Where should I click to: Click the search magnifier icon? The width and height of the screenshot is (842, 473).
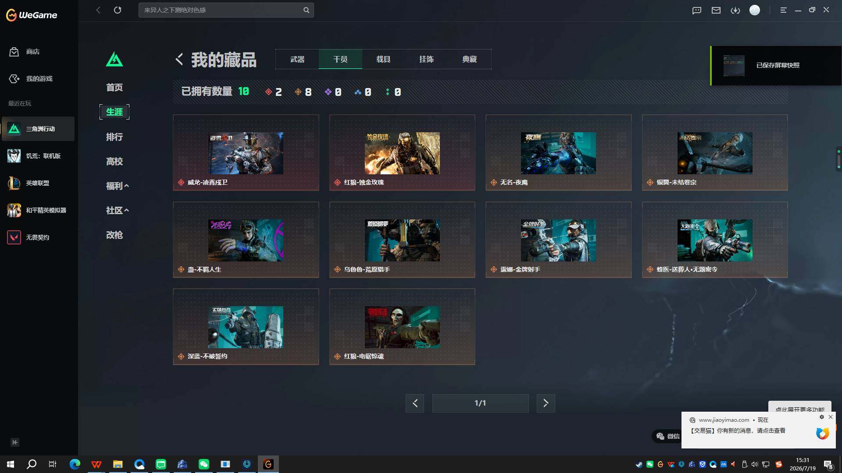click(x=306, y=10)
